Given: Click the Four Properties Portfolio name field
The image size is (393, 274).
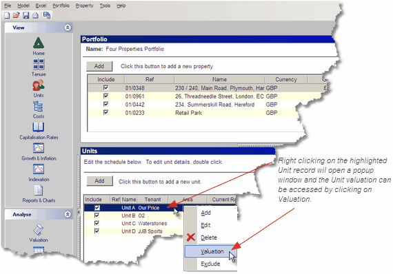Looking at the screenshot, I should click(135, 49).
